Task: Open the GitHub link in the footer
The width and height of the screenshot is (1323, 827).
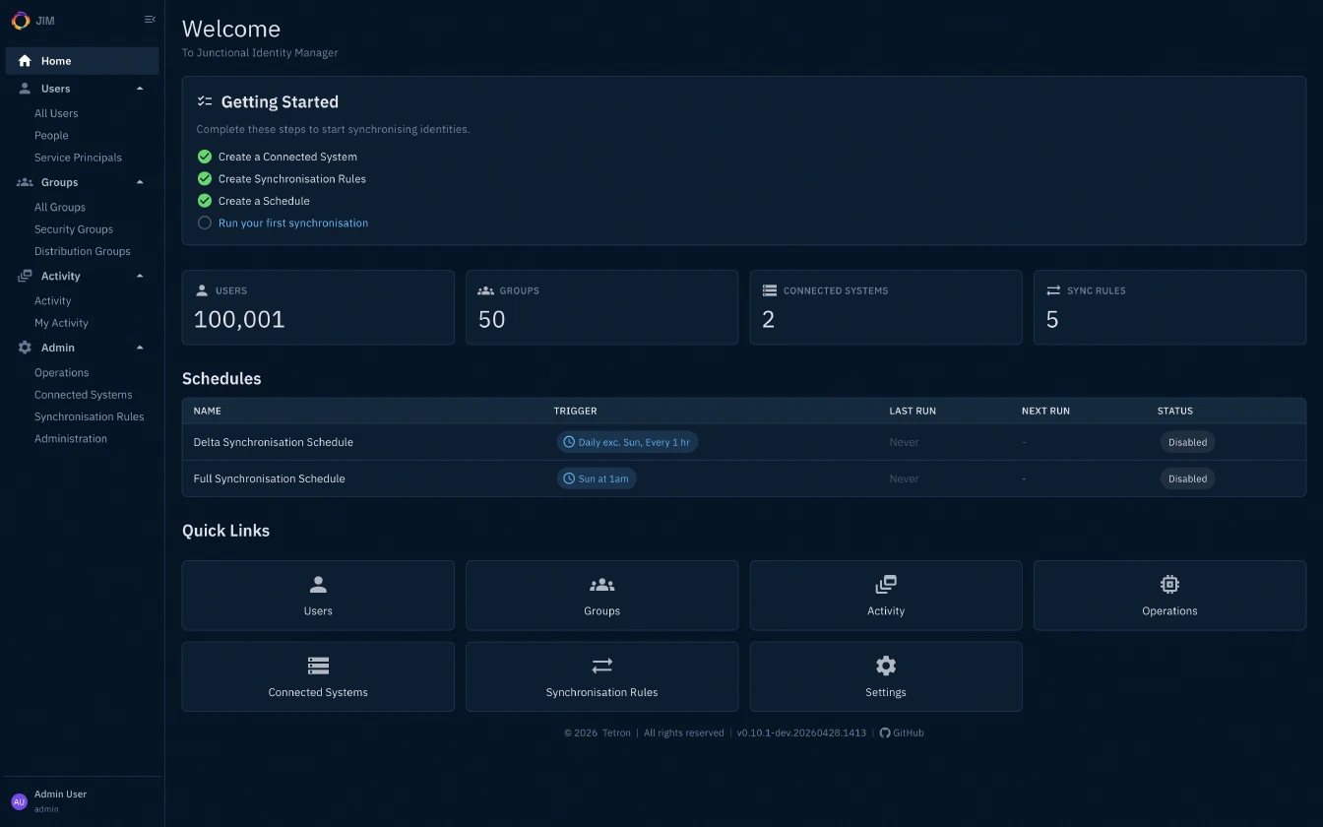Action: pyautogui.click(x=902, y=732)
